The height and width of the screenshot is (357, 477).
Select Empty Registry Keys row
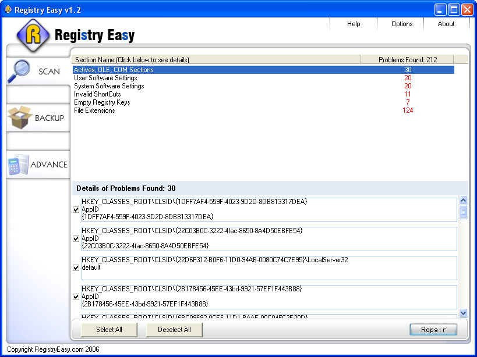click(x=263, y=102)
